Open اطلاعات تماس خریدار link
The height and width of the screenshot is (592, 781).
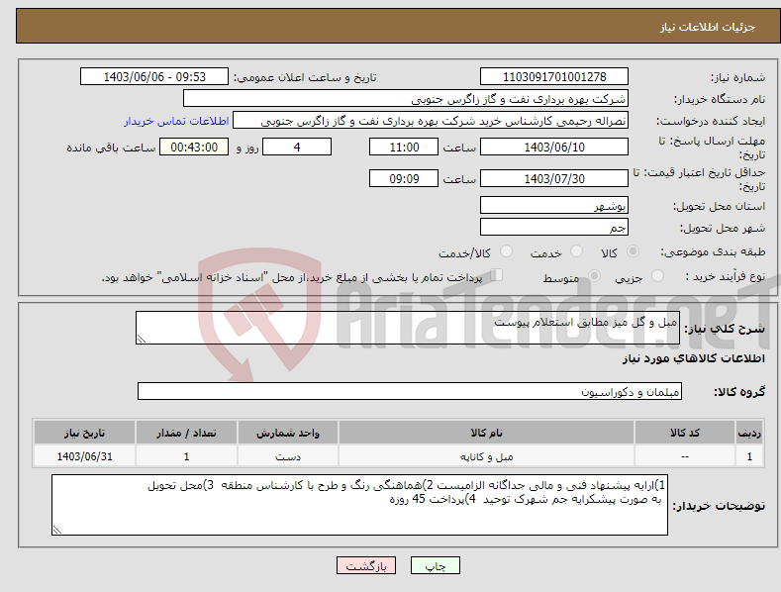[176, 121]
